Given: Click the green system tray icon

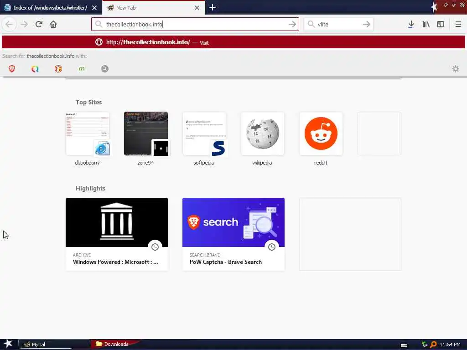Looking at the screenshot, I should 425,345.
